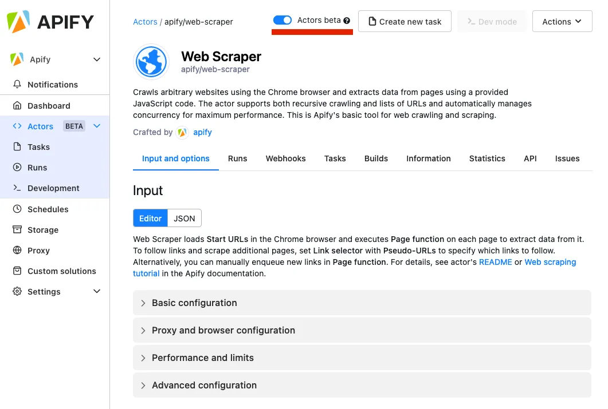This screenshot has width=608, height=409.
Task: Turn off the Actors beta toggle
Action: click(283, 20)
